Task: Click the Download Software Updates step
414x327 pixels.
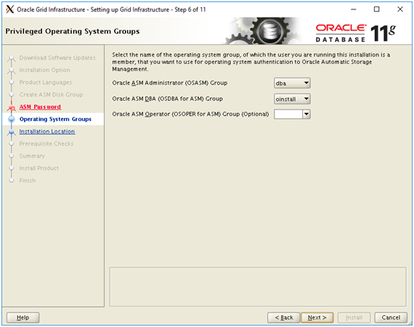Action: click(57, 58)
